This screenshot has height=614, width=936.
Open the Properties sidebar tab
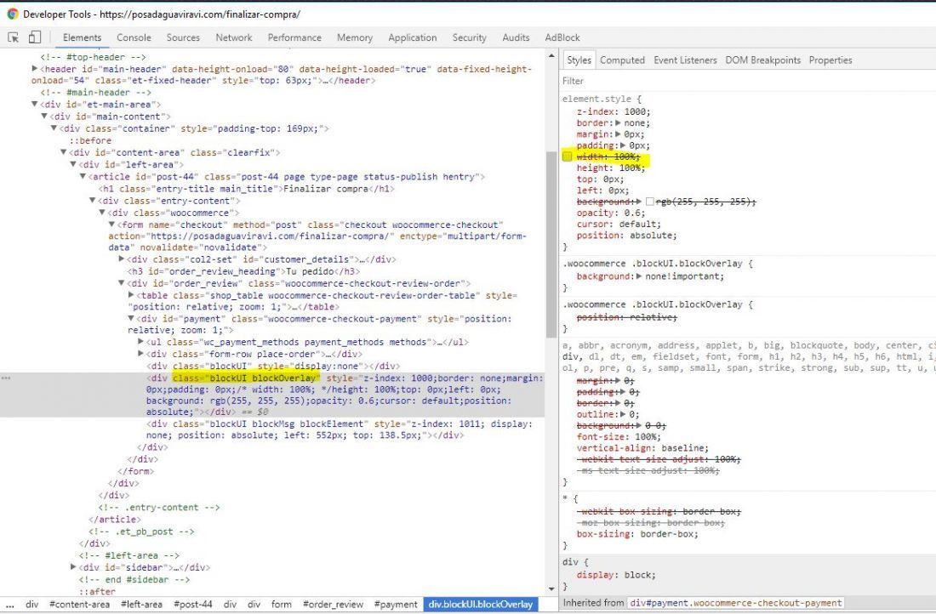click(830, 60)
